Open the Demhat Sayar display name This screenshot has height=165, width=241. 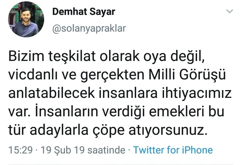[84, 12]
